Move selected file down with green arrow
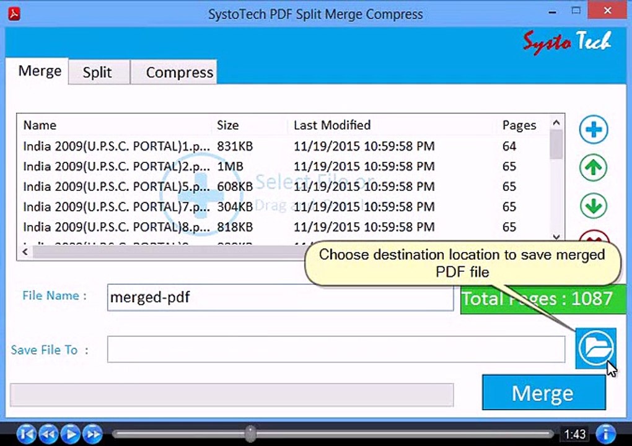632x446 pixels. (594, 206)
